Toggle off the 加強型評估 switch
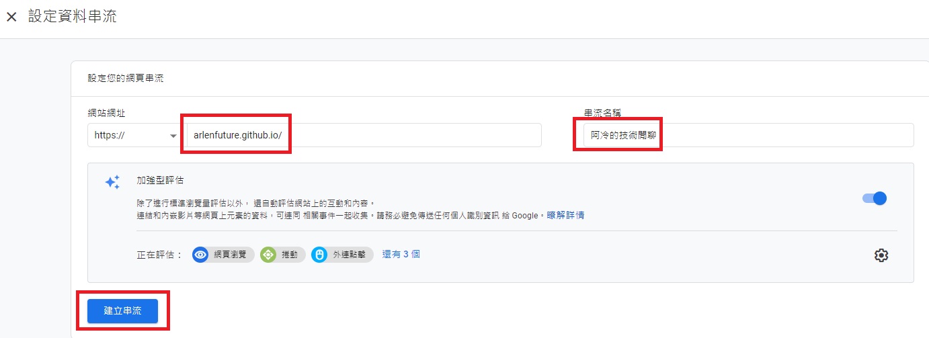The image size is (929, 338). [x=875, y=198]
